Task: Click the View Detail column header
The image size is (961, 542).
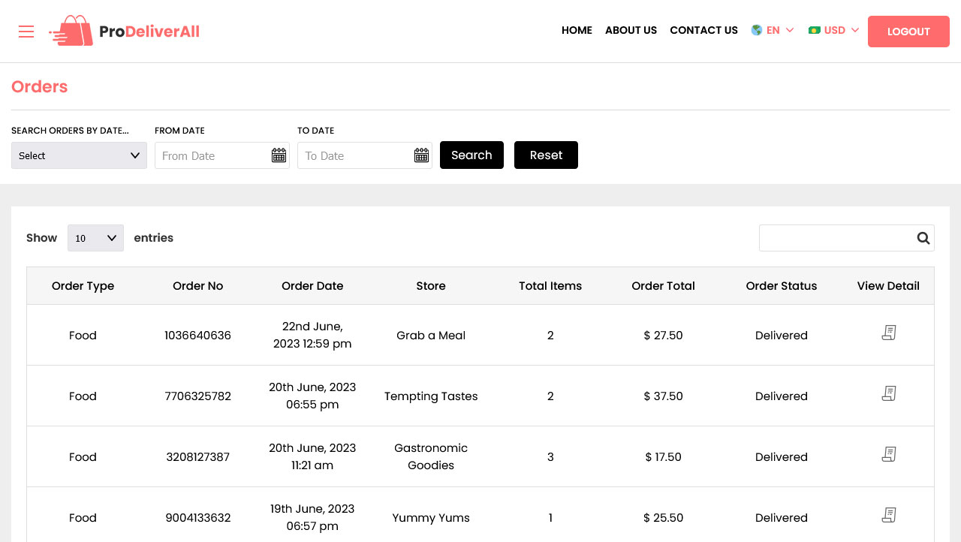Action: [x=888, y=286]
